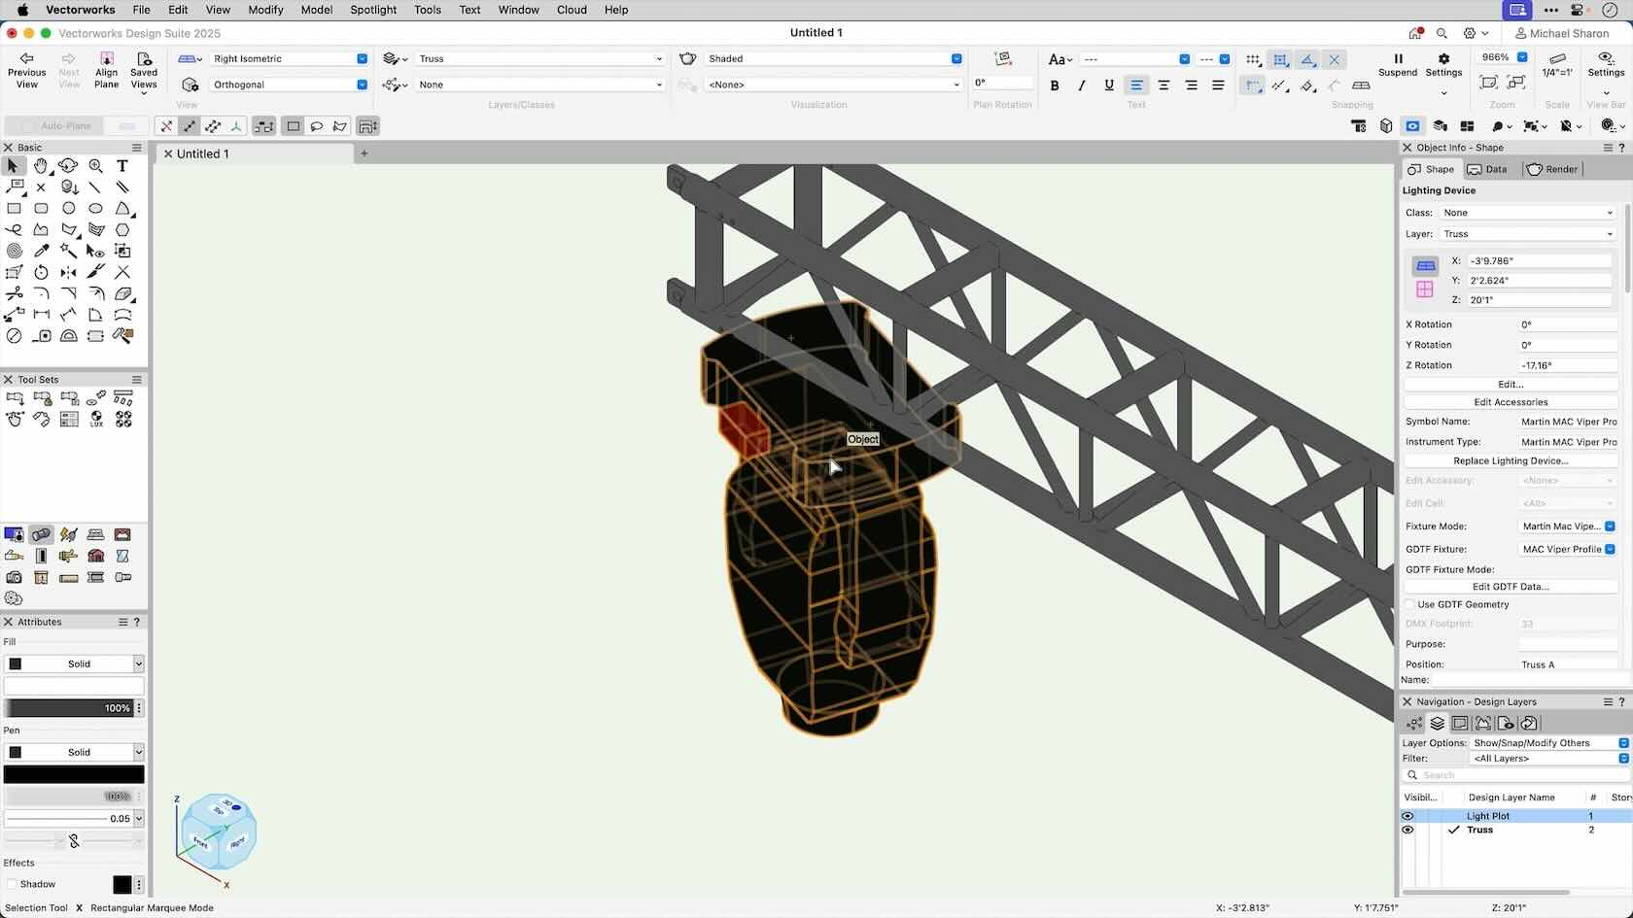The image size is (1633, 918).
Task: Click the Bold text formatting icon
Action: 1055,85
